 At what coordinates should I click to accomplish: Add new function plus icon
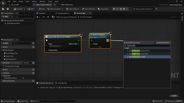pos(33,63)
